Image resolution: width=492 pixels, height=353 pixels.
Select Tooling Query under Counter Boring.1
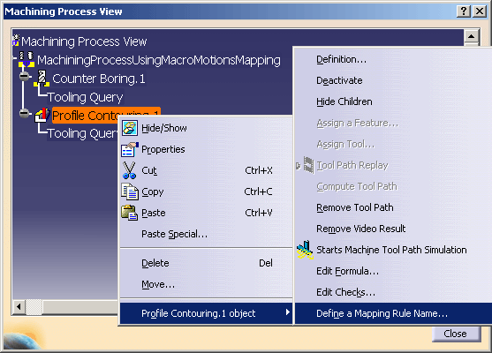pyautogui.click(x=85, y=97)
